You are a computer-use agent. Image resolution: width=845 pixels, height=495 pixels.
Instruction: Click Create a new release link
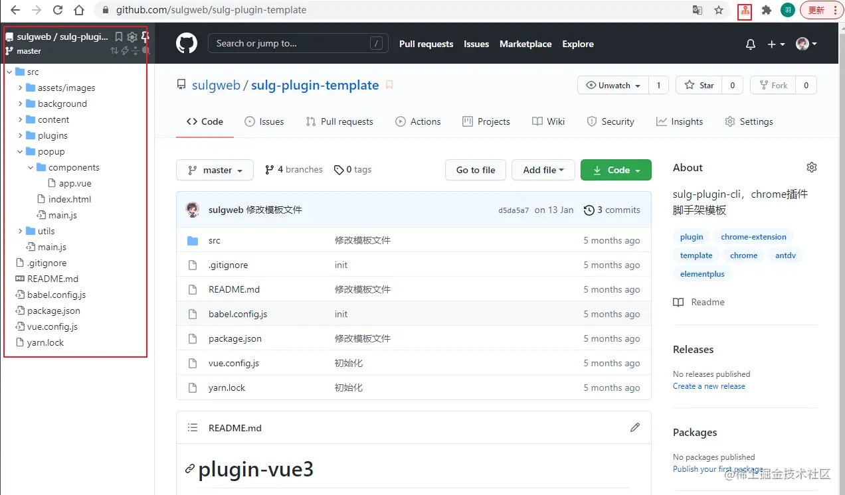pyautogui.click(x=709, y=386)
